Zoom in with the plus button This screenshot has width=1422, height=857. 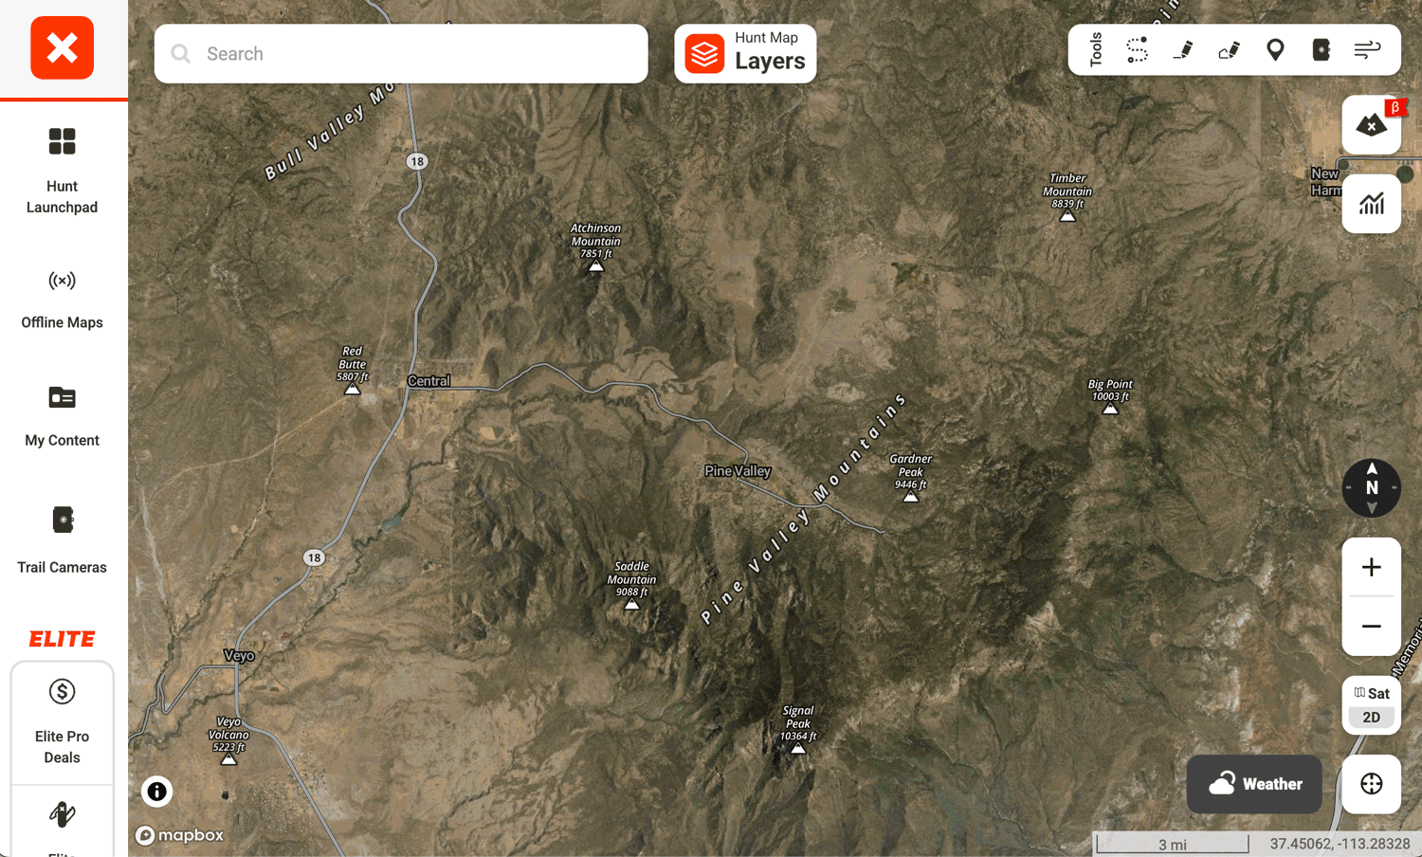click(x=1372, y=567)
